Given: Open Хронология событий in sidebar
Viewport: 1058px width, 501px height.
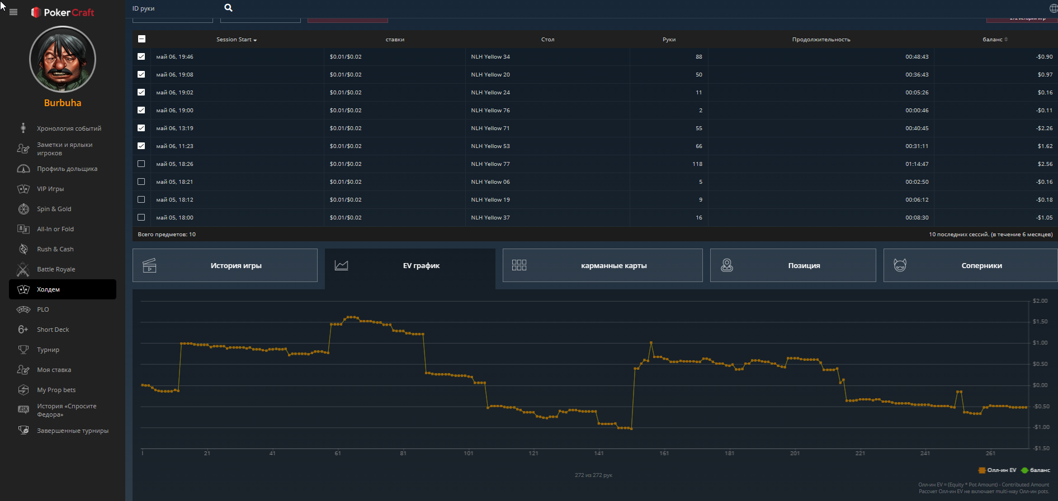Looking at the screenshot, I should 63,128.
